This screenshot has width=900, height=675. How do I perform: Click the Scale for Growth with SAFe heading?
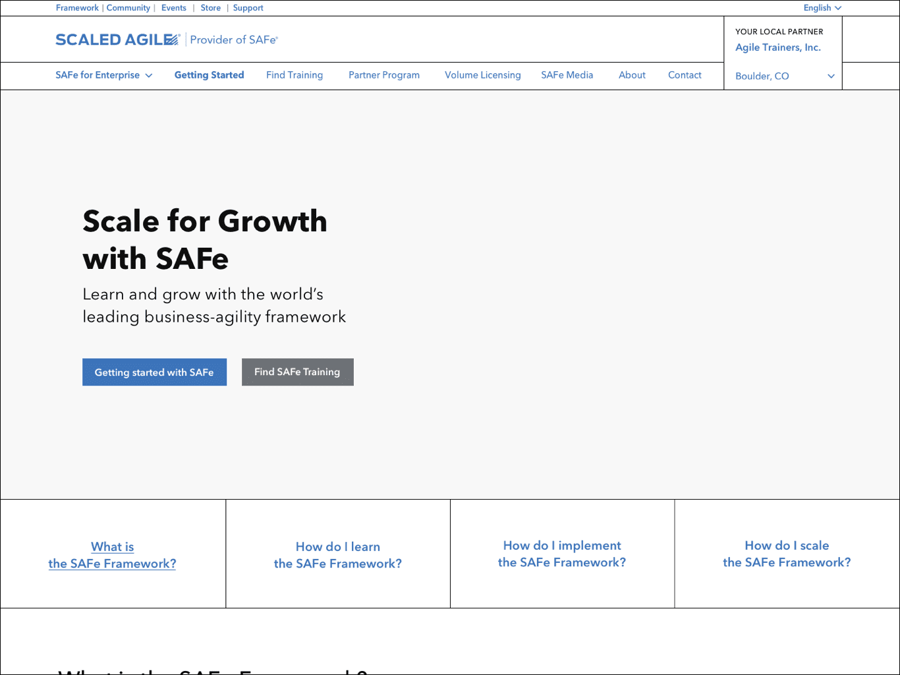pos(205,239)
